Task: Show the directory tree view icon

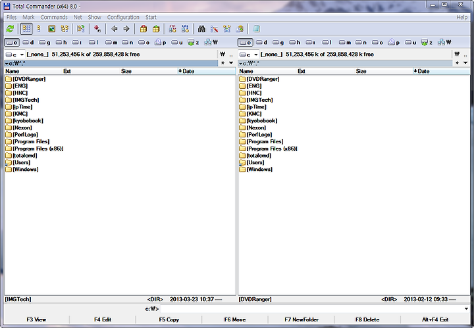Action: click(65, 29)
